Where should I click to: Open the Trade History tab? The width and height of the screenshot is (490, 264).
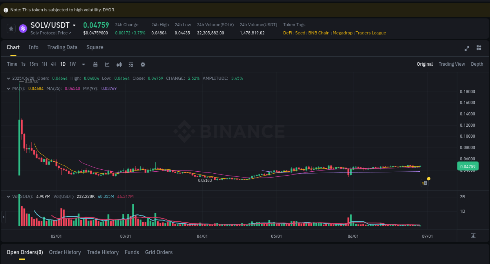tap(103, 252)
